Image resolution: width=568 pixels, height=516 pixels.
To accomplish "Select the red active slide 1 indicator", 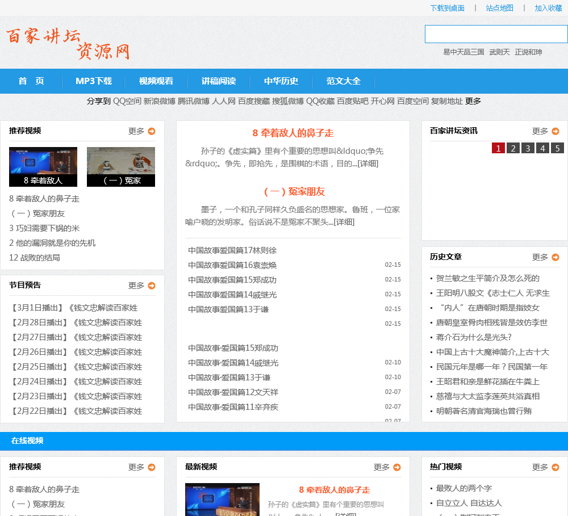I will 498,148.
